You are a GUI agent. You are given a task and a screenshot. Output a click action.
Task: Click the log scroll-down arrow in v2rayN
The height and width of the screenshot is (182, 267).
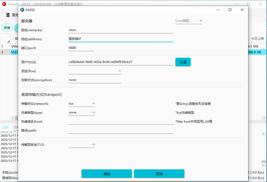(x=264, y=165)
